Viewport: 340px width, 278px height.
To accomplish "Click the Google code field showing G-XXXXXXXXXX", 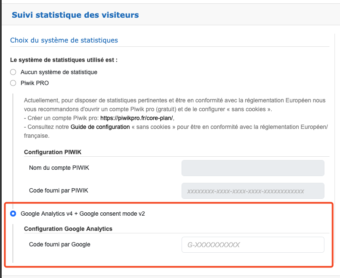I will coord(252,245).
